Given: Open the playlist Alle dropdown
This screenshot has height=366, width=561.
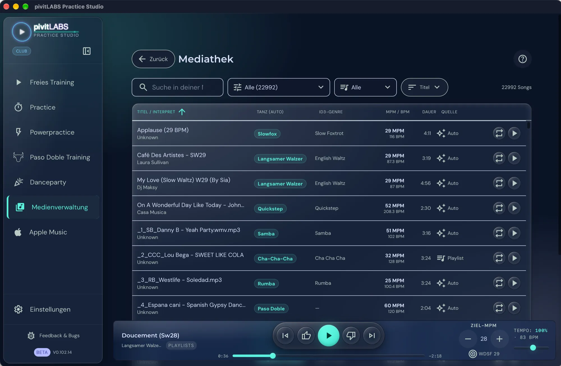Looking at the screenshot, I should pos(365,87).
